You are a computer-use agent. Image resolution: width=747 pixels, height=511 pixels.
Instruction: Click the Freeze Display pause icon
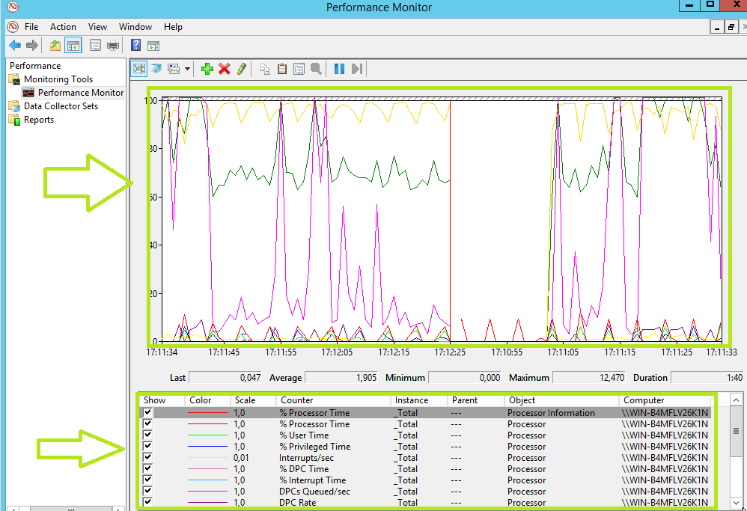click(x=338, y=68)
